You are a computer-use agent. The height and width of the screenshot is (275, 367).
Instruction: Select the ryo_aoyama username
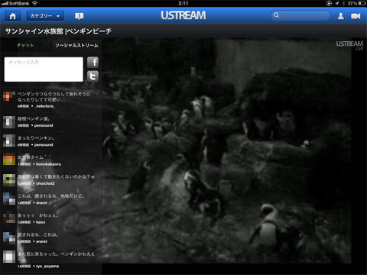click(47, 266)
